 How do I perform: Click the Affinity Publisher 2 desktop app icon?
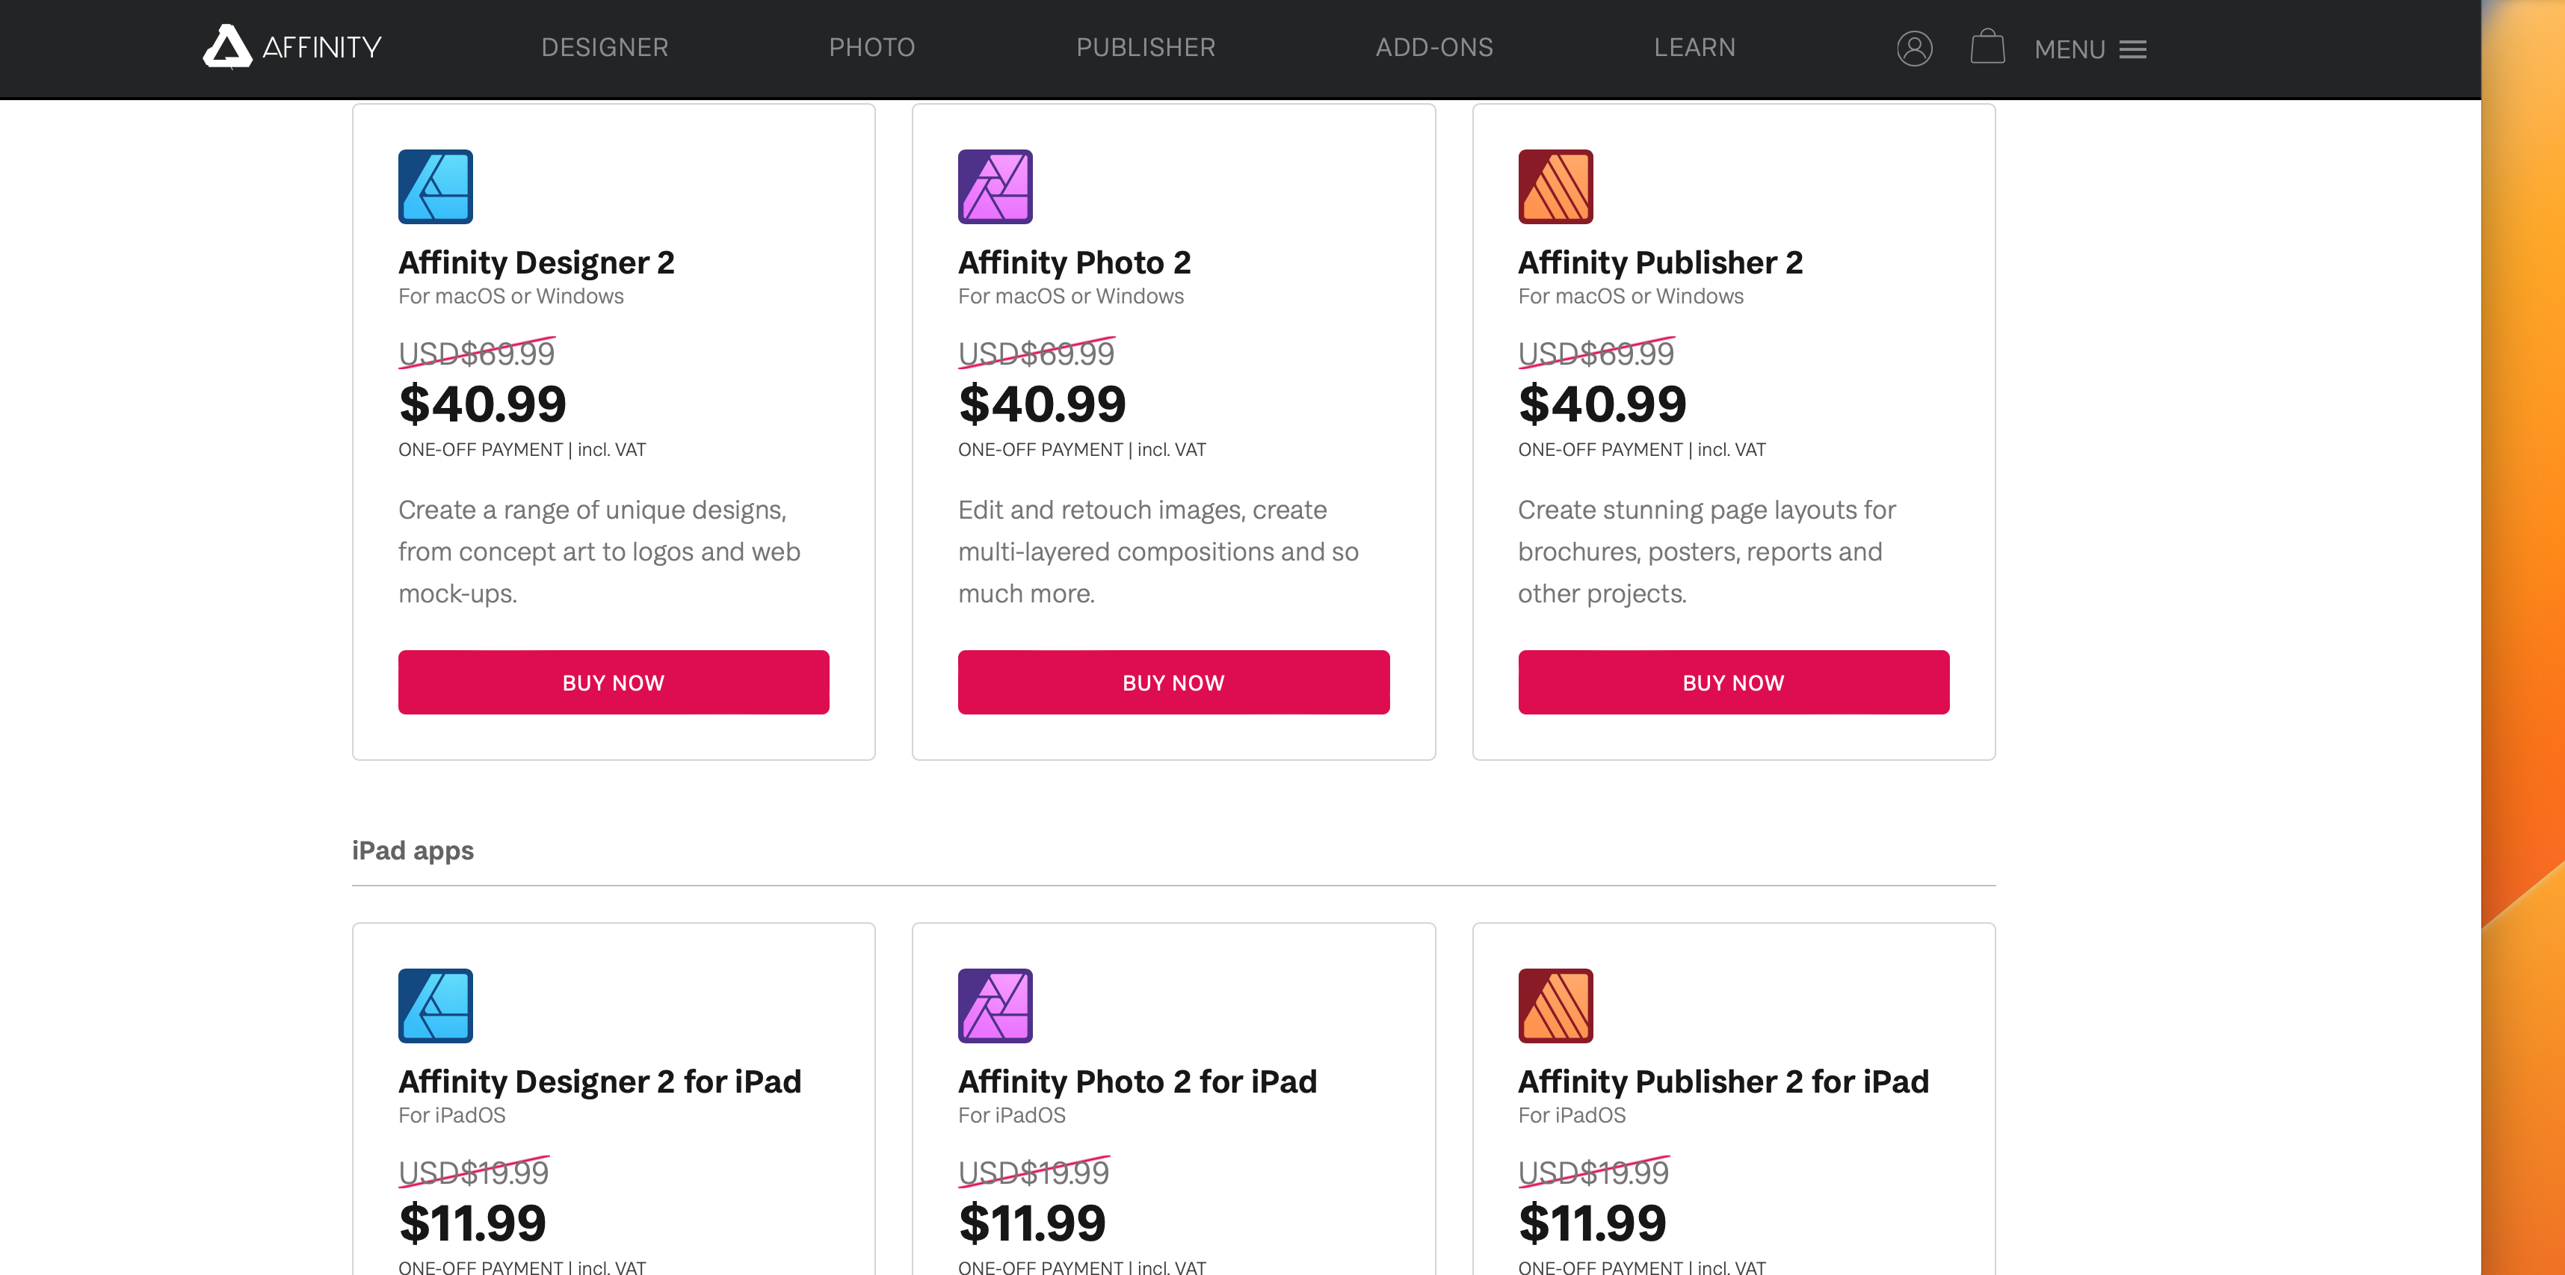pos(1555,186)
